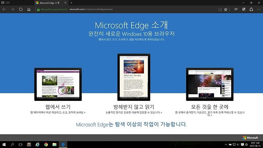
Task: Open the Action Center notification icon
Action: click(x=243, y=144)
